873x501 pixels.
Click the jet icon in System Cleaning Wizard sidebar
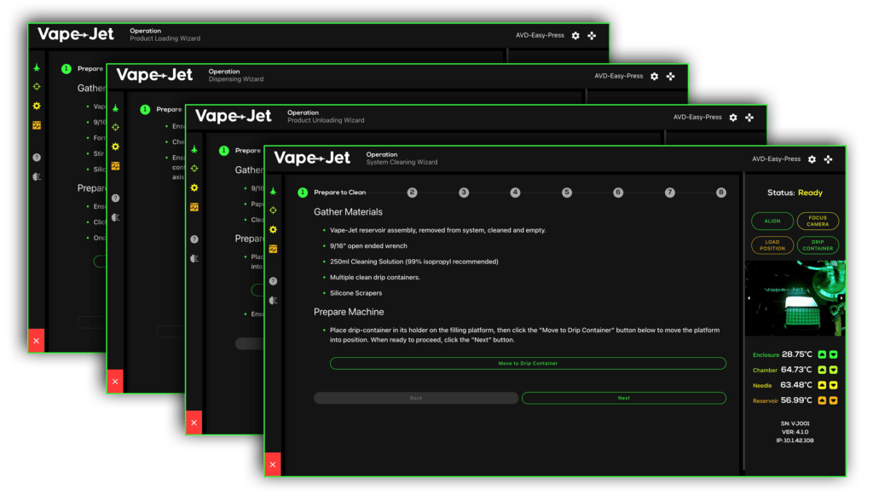[x=273, y=191]
